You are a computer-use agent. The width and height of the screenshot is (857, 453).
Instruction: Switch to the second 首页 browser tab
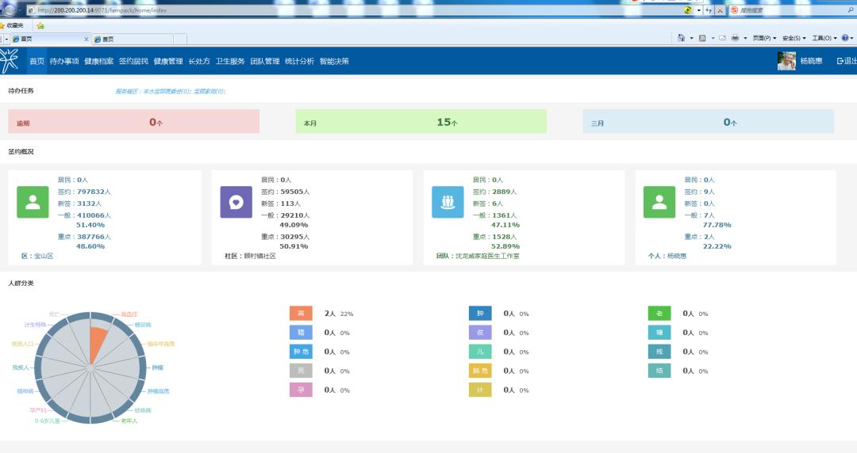131,39
